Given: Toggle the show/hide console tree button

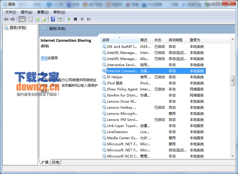Looking at the screenshot, I should 22,19.
